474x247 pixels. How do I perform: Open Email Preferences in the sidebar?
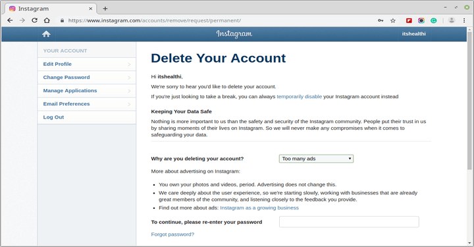(x=86, y=104)
